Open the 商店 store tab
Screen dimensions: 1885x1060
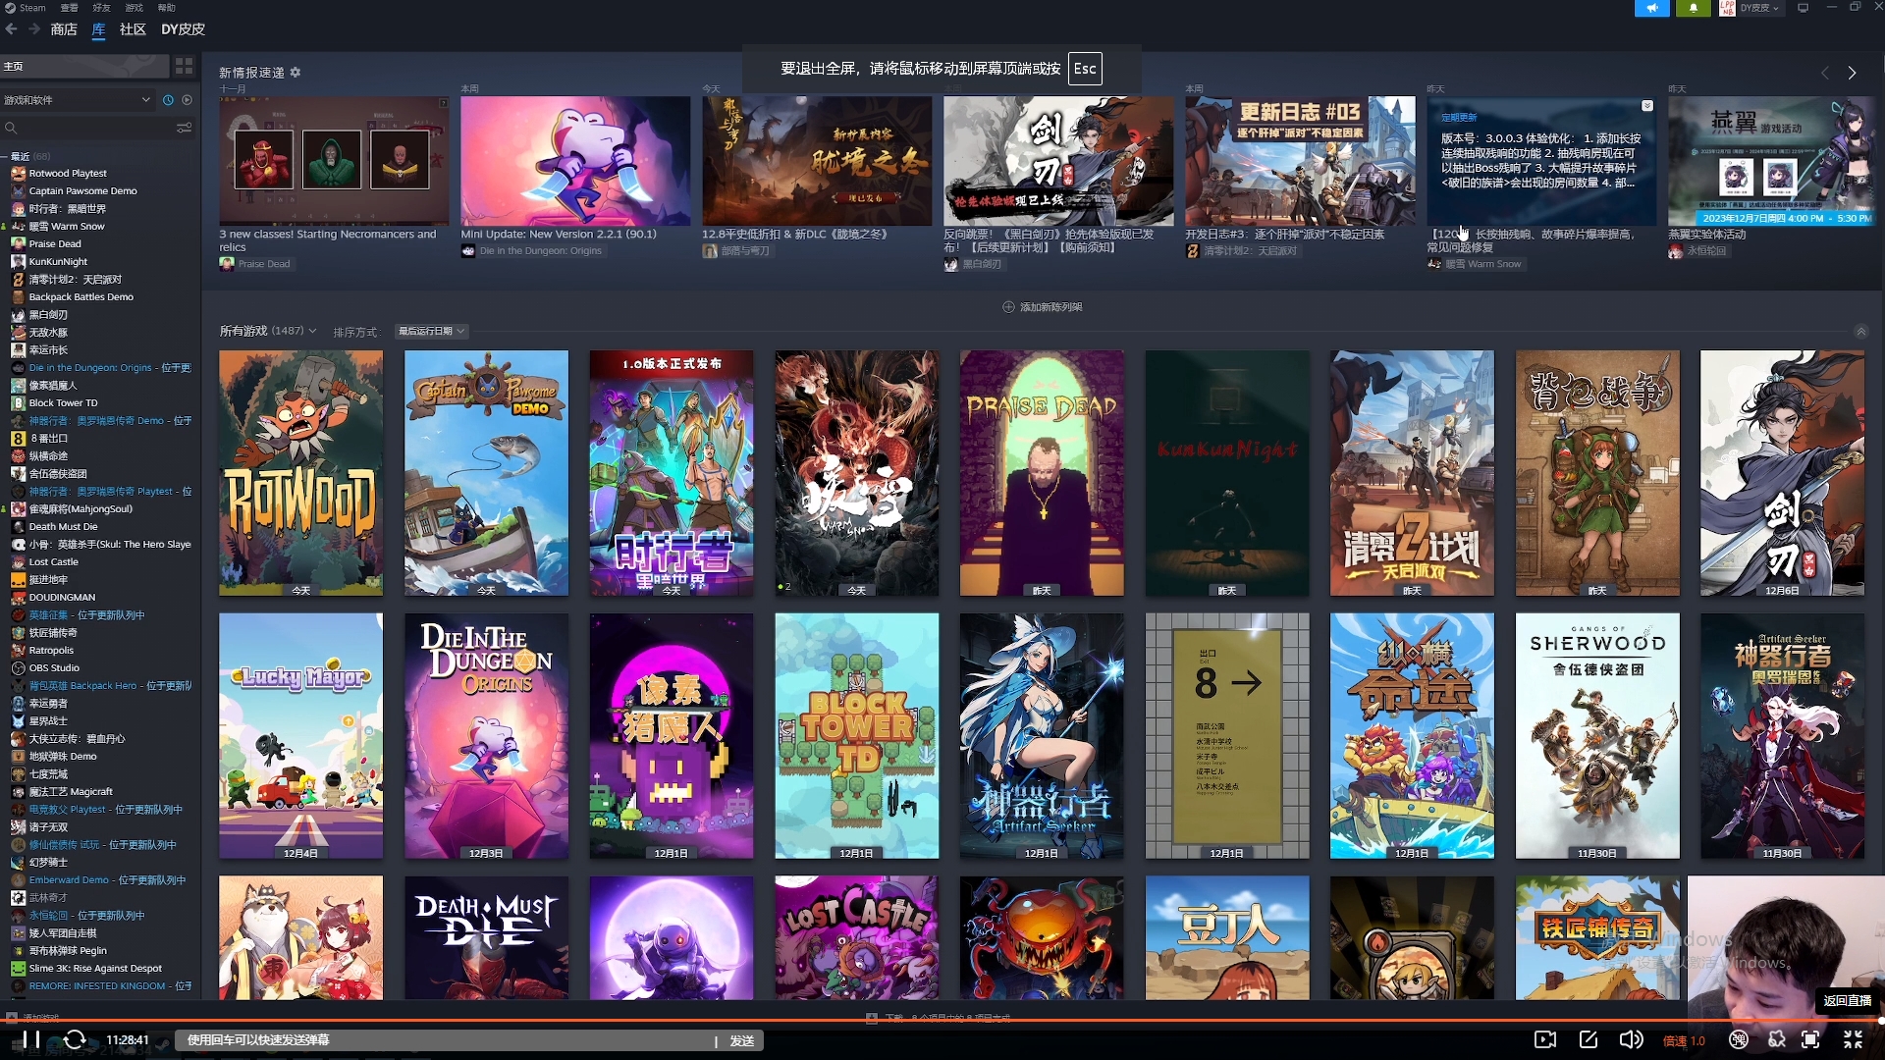pos(64,29)
